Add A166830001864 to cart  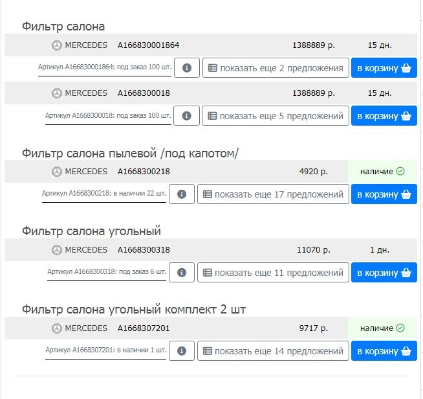pos(384,68)
